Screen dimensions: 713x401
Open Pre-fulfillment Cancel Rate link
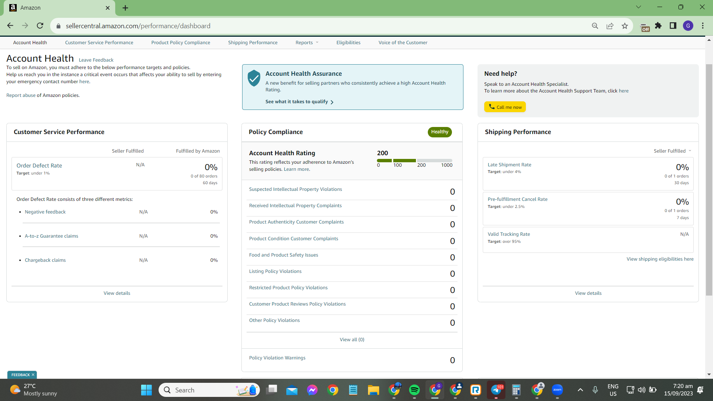pyautogui.click(x=518, y=199)
